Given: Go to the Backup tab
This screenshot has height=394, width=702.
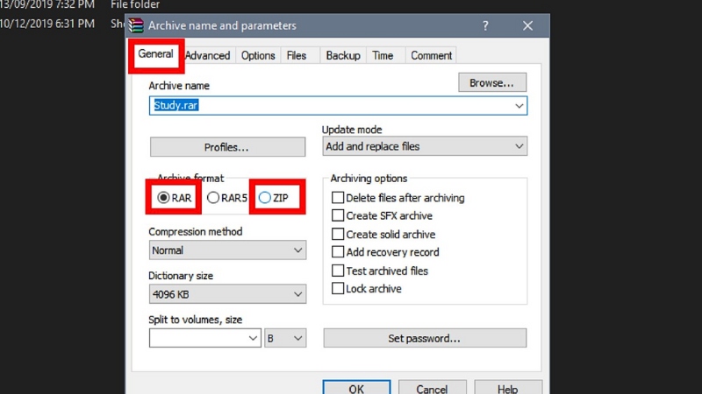Looking at the screenshot, I should tap(343, 55).
